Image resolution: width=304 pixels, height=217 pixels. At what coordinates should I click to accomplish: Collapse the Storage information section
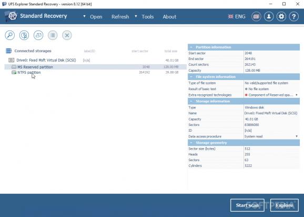191,101
